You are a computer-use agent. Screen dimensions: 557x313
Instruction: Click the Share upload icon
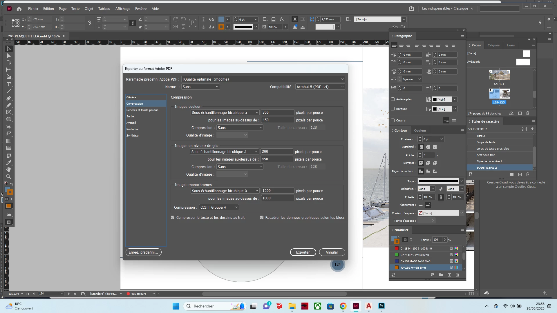coord(411,8)
